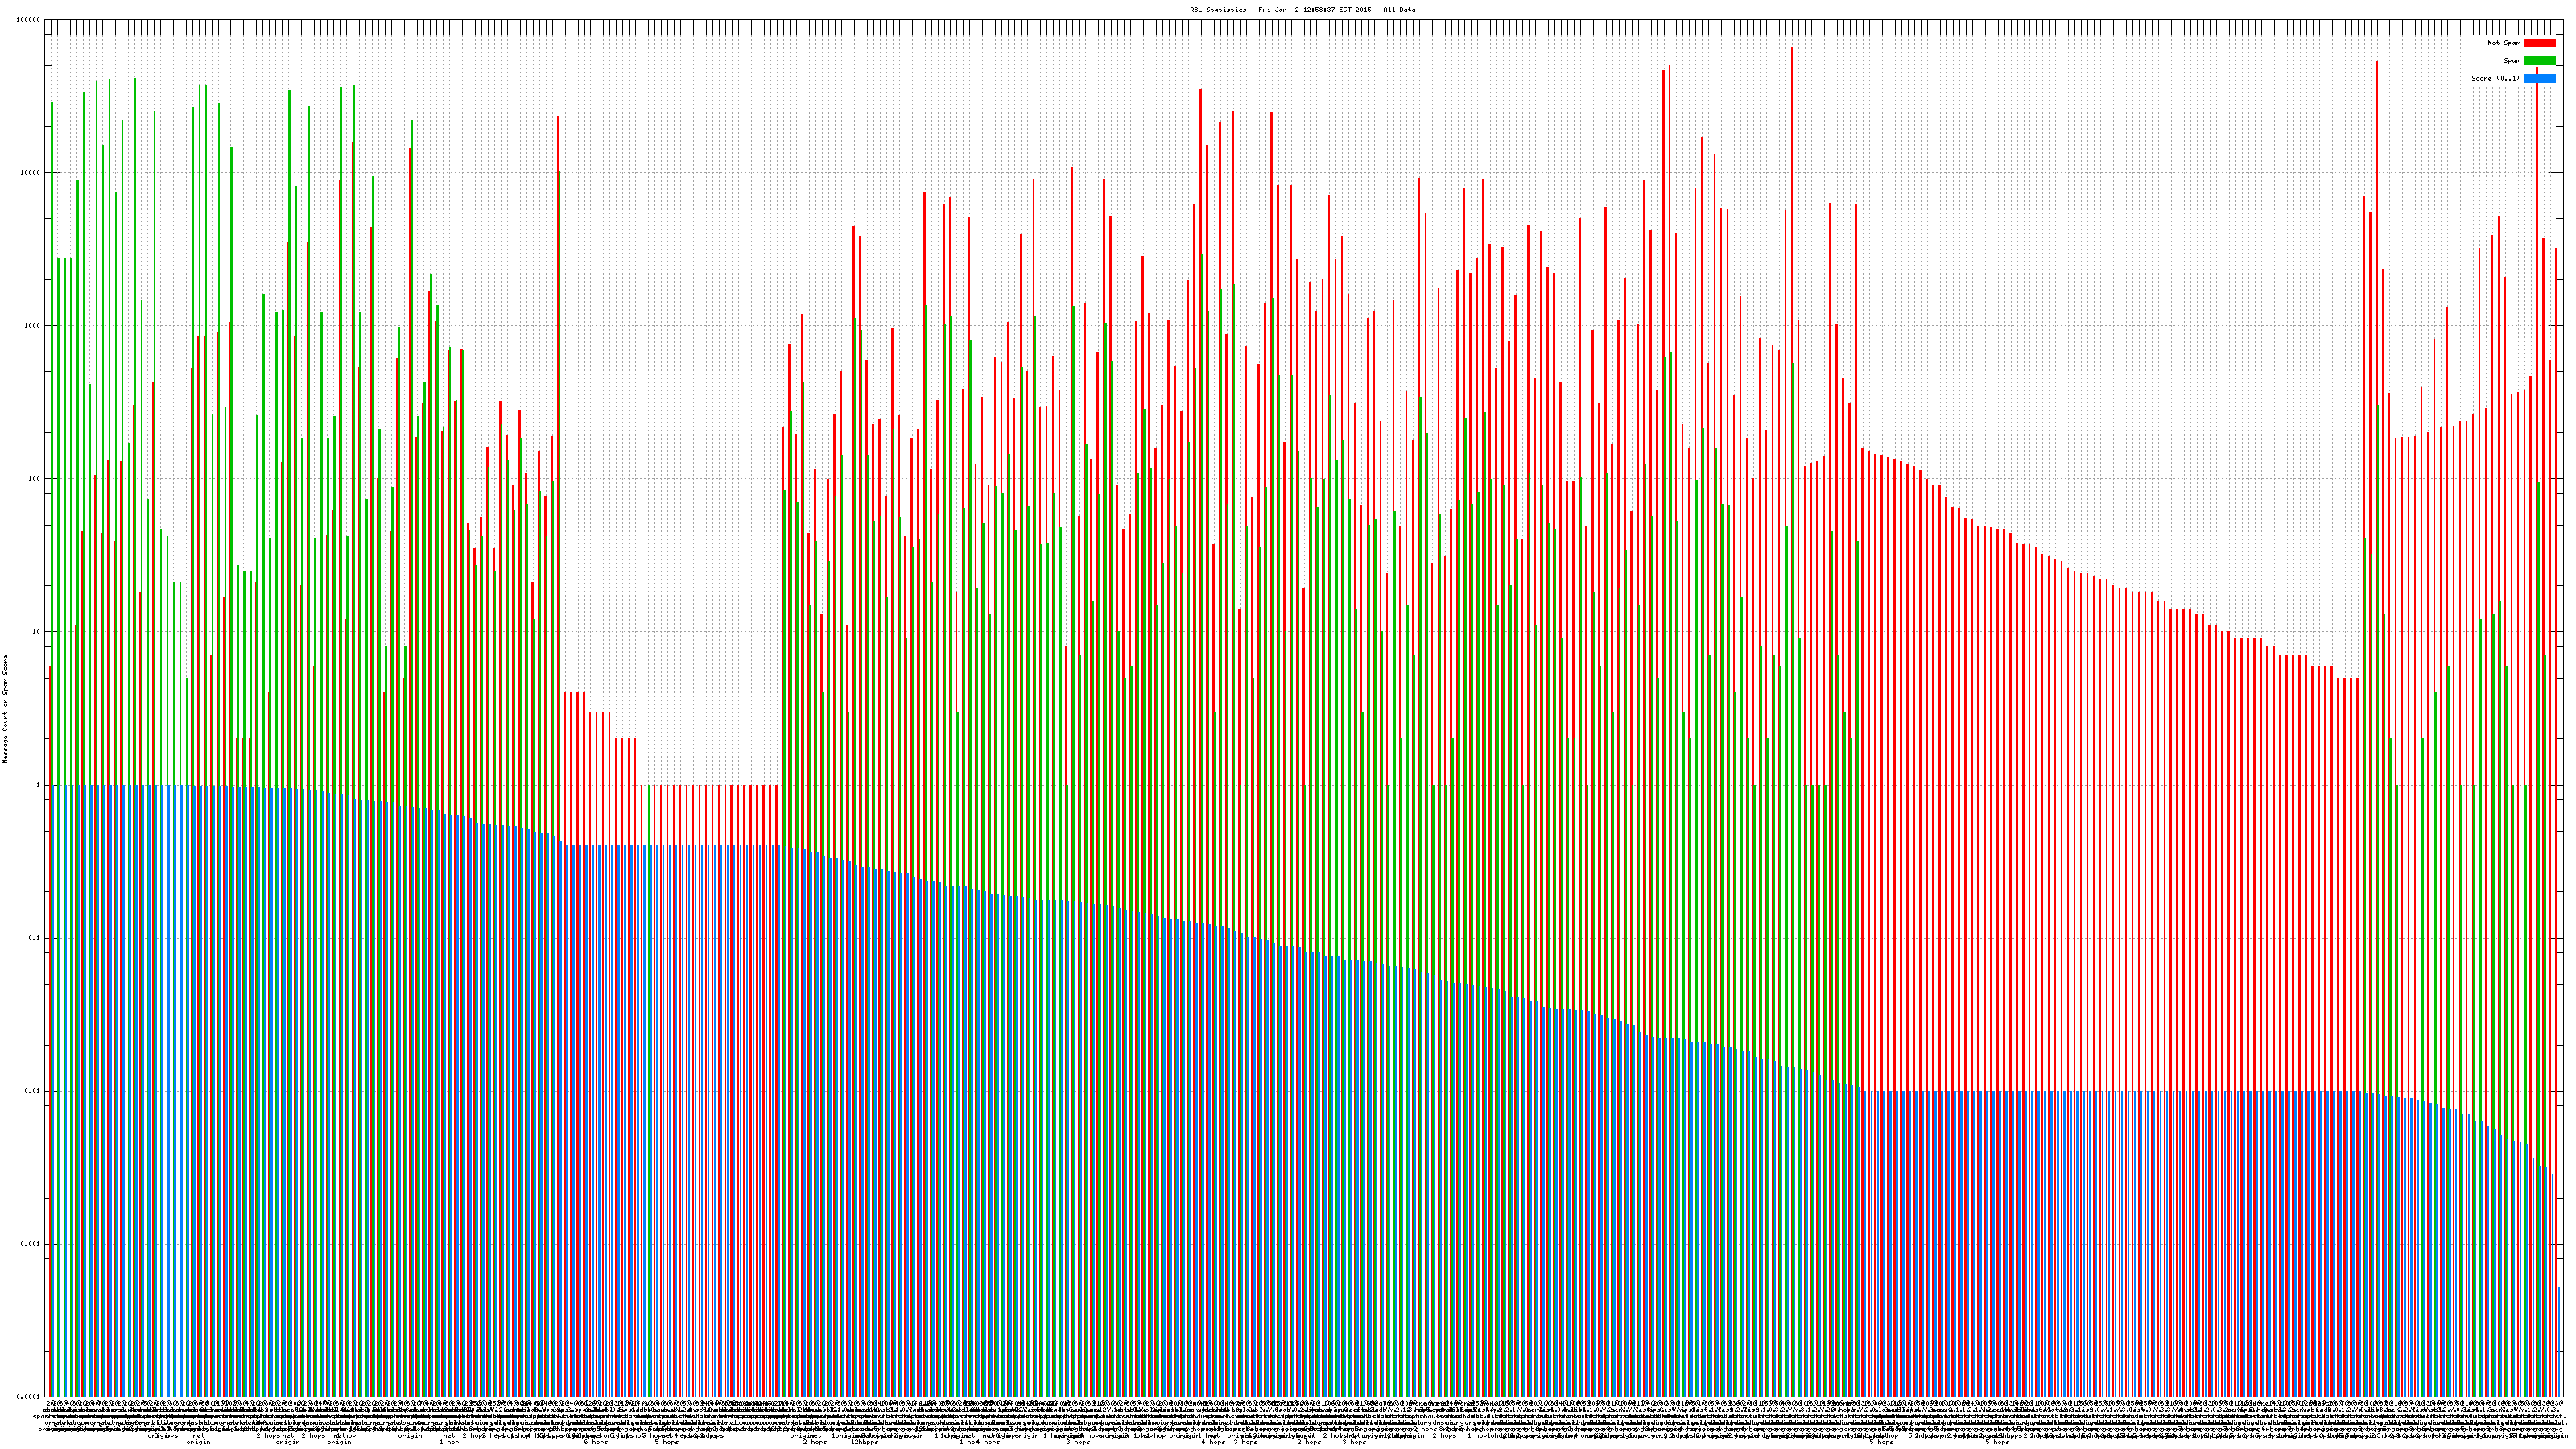The width and height of the screenshot is (2576, 1449).
Task: Click the blue Score legend swatch
Action: 2539,78
